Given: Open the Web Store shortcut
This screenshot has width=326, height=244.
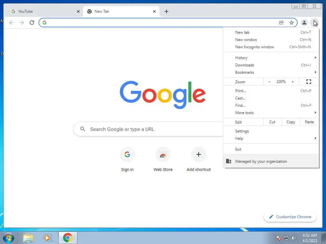Looking at the screenshot, I should coord(163,154).
